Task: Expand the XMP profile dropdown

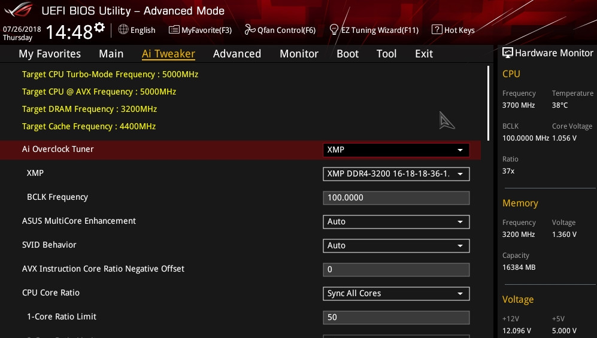Action: coord(396,173)
